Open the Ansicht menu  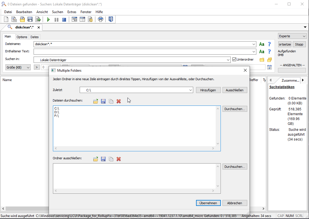pyautogui.click(x=42, y=12)
